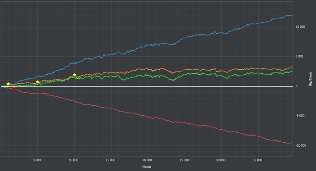
Task: Click the '-10 000' y-axis tick label
Action: (x=301, y=145)
